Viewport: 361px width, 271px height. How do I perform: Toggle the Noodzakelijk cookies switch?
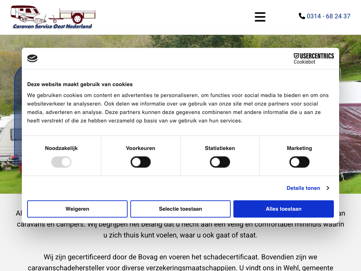(61, 162)
